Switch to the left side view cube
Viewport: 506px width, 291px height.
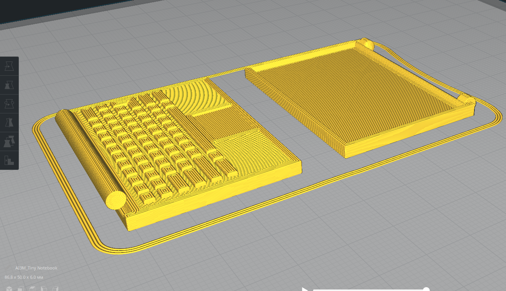(x=44, y=288)
